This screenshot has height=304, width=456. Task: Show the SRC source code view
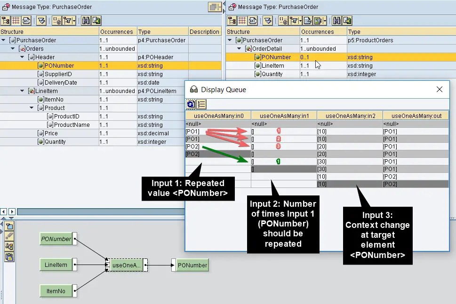point(26,21)
